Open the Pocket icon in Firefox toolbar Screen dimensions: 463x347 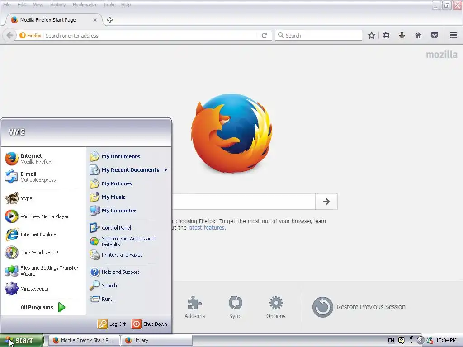pos(435,35)
